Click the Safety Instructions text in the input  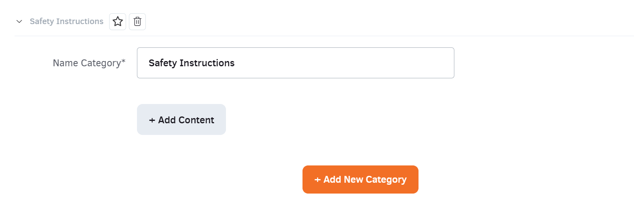point(191,63)
